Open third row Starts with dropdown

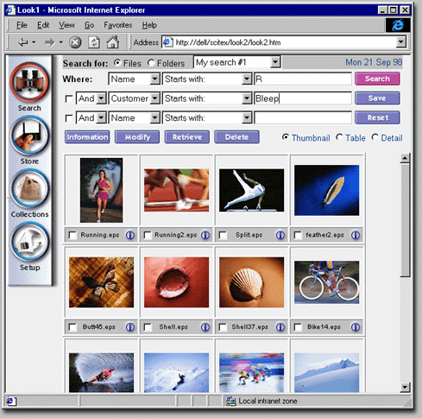[x=247, y=117]
